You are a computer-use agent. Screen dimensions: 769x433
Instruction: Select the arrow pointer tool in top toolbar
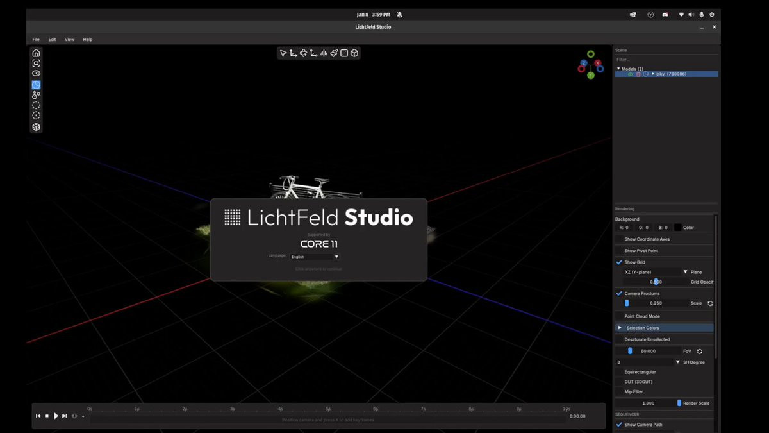[283, 53]
